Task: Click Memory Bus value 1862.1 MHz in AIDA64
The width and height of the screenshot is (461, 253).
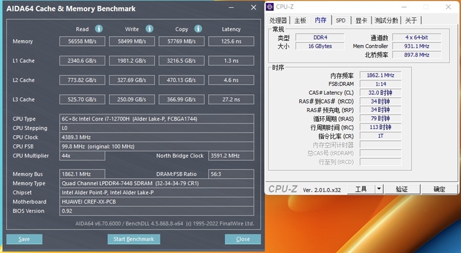Action: [x=82, y=174]
